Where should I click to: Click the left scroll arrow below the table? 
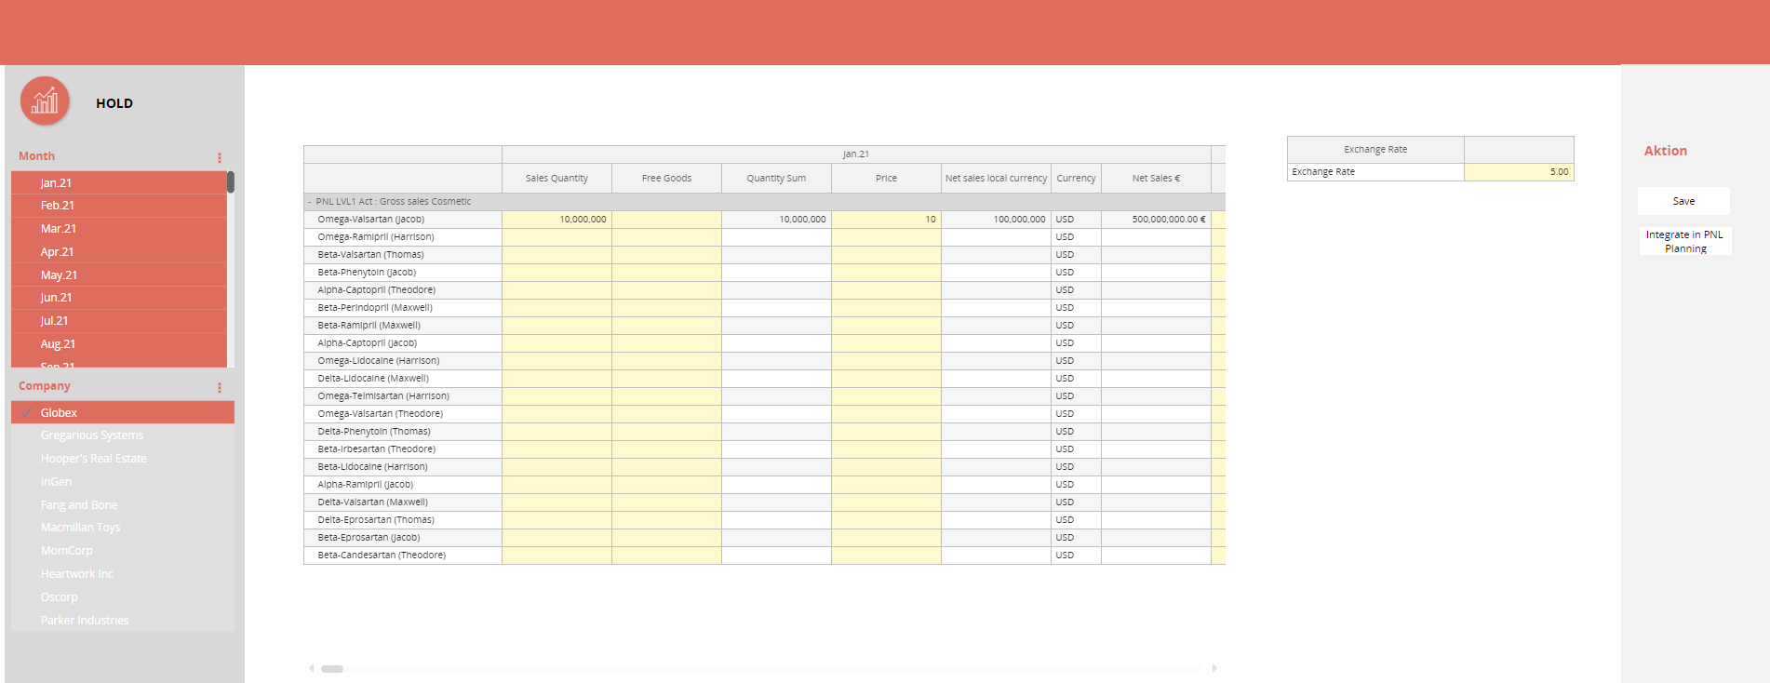311,668
